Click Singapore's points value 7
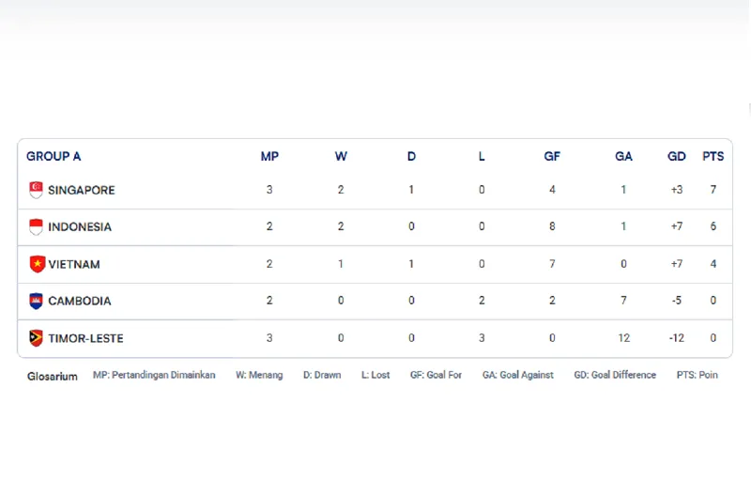 tap(713, 190)
